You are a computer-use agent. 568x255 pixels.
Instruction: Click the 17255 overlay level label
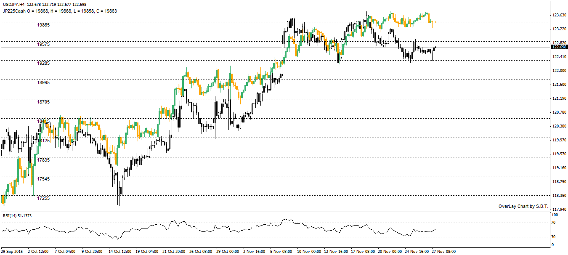point(44,198)
